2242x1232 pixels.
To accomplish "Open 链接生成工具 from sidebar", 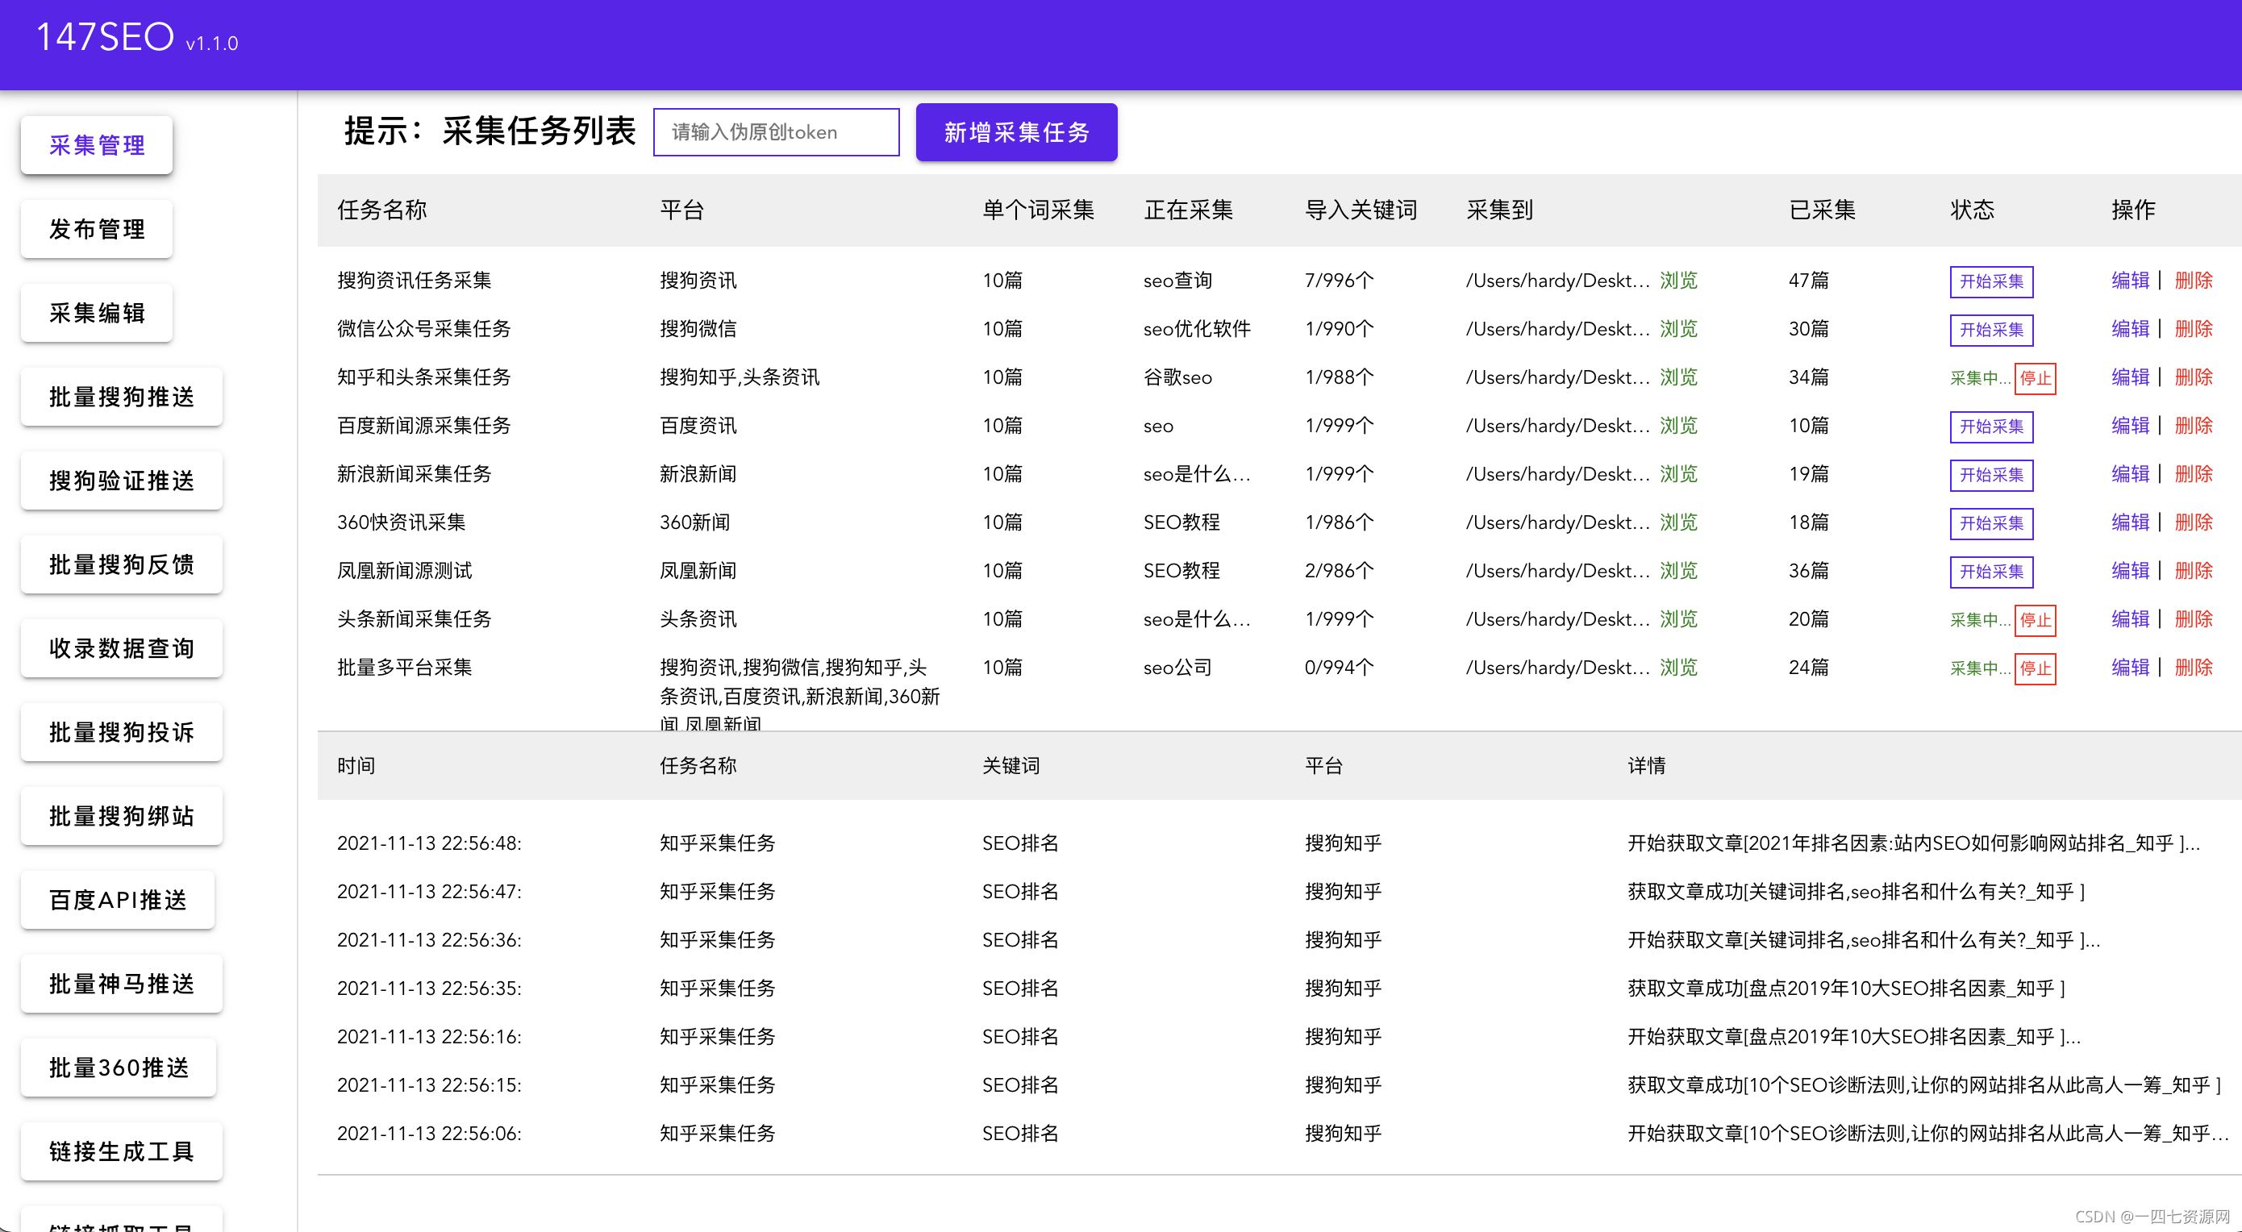I will tap(121, 1151).
